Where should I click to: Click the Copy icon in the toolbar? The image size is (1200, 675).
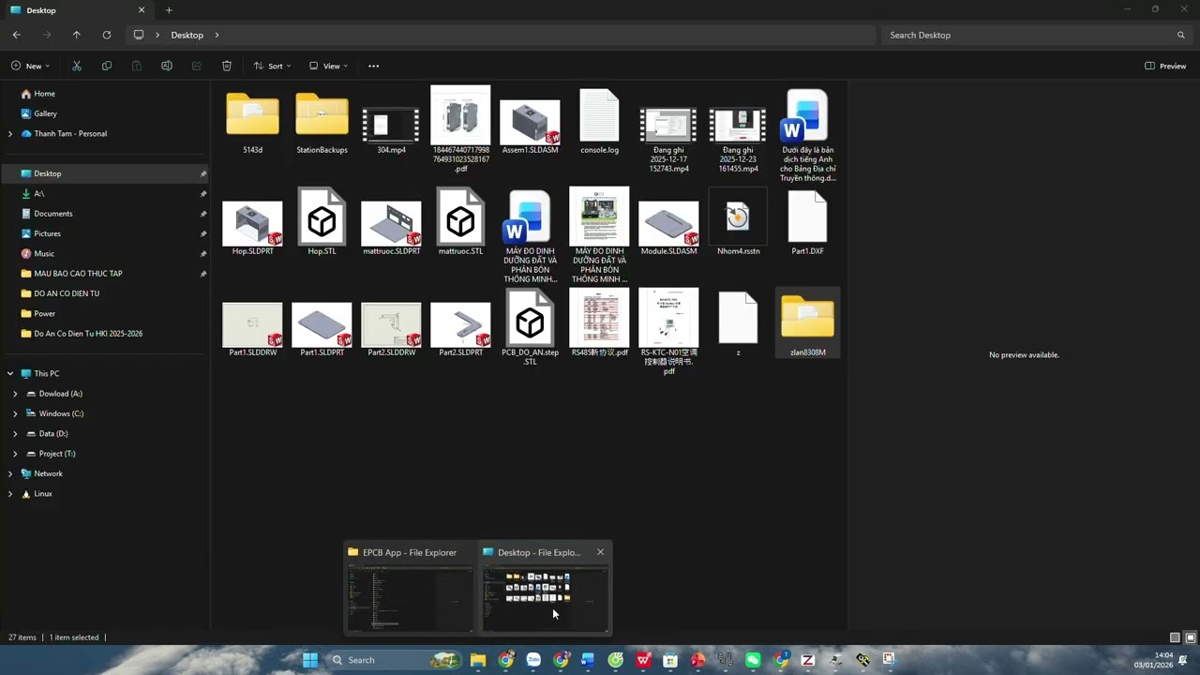pos(107,66)
